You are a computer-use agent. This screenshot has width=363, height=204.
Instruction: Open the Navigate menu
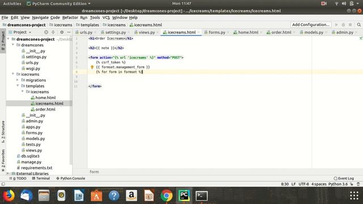tap(40, 18)
